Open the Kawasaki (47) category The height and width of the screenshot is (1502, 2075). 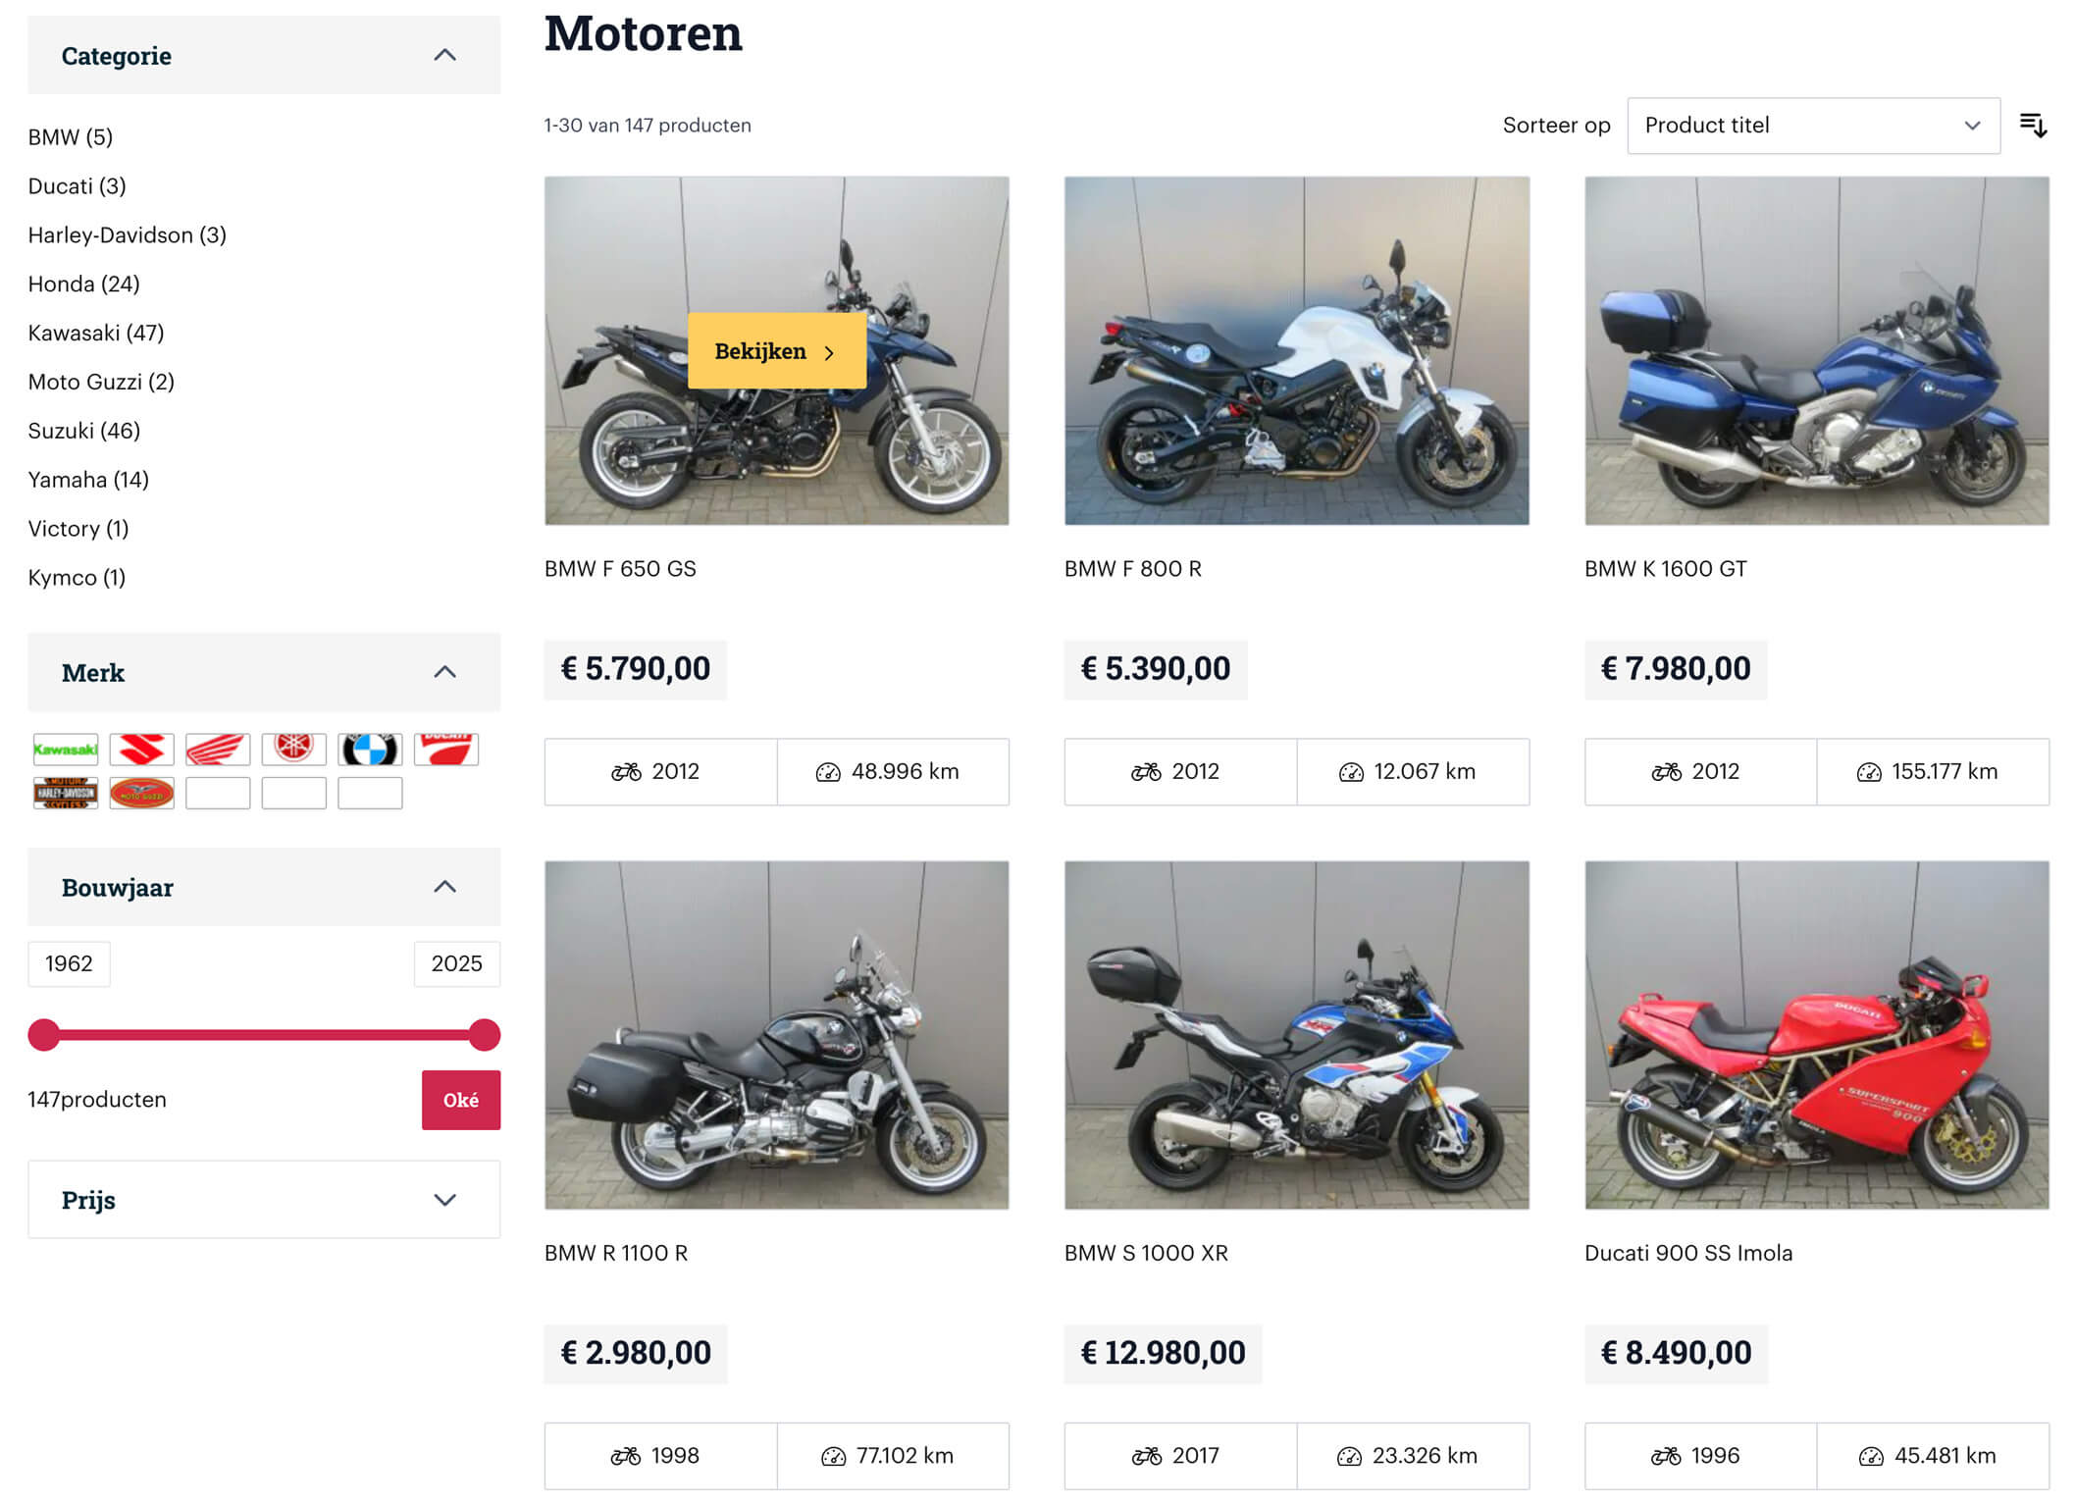click(x=96, y=333)
